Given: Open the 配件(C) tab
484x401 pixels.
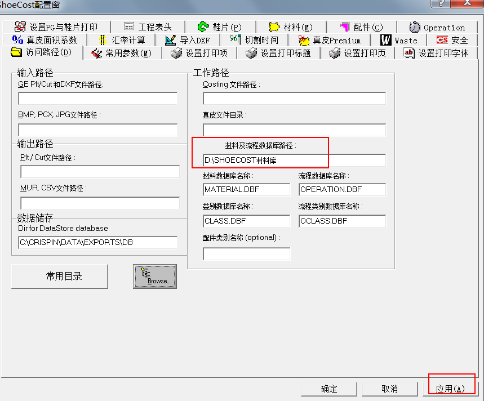Looking at the screenshot, I should (362, 27).
